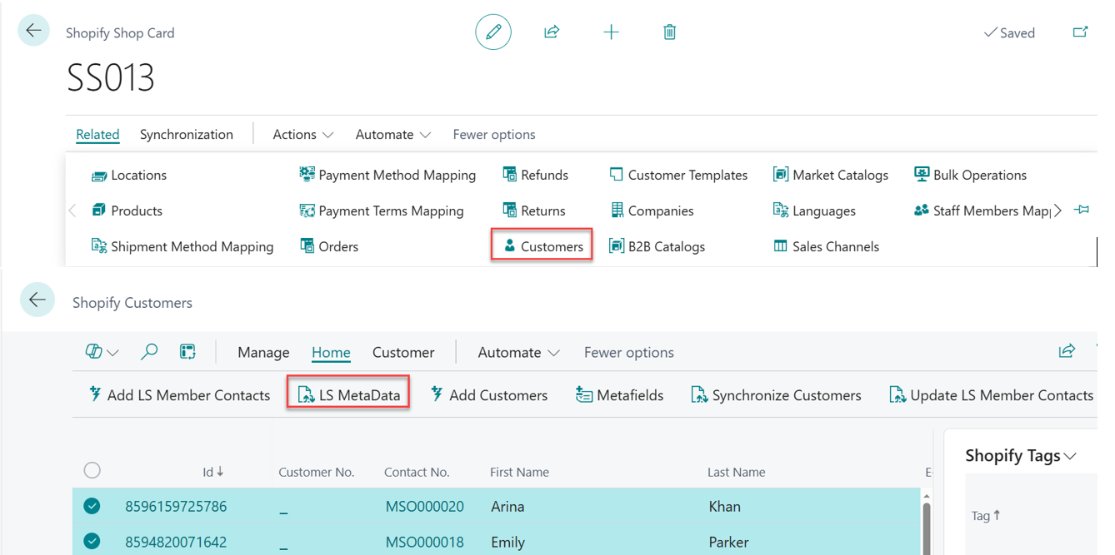
Task: Click the plus icon to add new
Action: click(611, 32)
